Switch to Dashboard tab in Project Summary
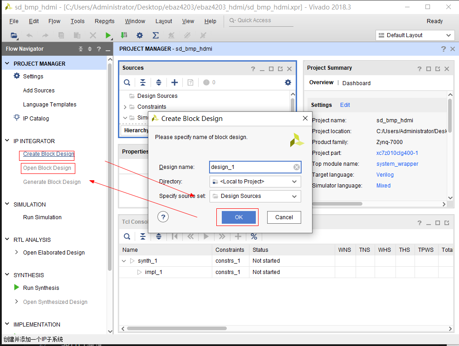Image resolution: width=459 pixels, height=346 pixels. point(356,83)
